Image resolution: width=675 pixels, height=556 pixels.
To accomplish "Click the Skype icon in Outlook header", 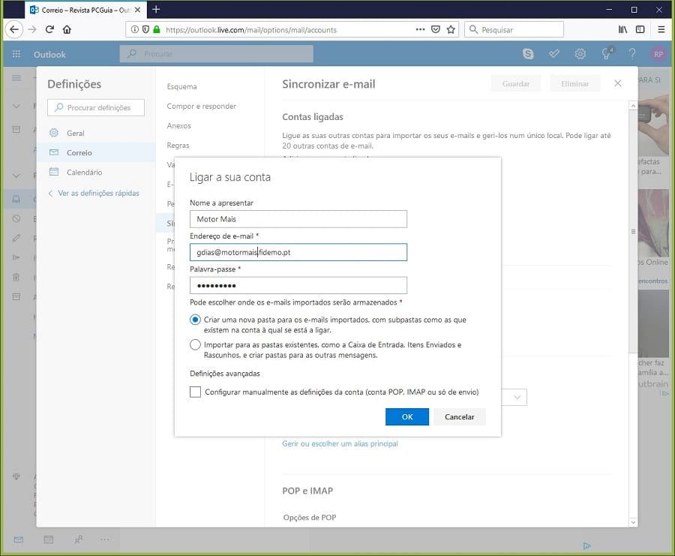I will 529,54.
